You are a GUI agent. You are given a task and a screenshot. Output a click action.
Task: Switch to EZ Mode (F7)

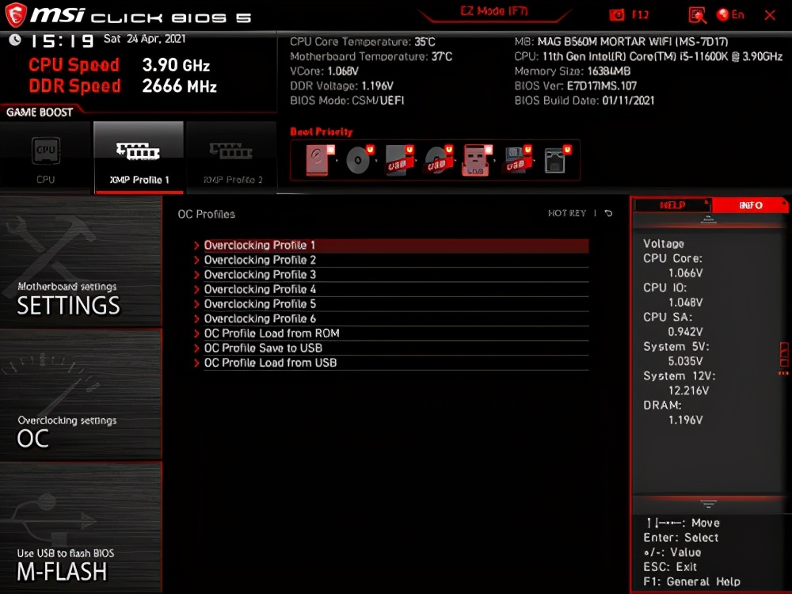[x=494, y=12]
